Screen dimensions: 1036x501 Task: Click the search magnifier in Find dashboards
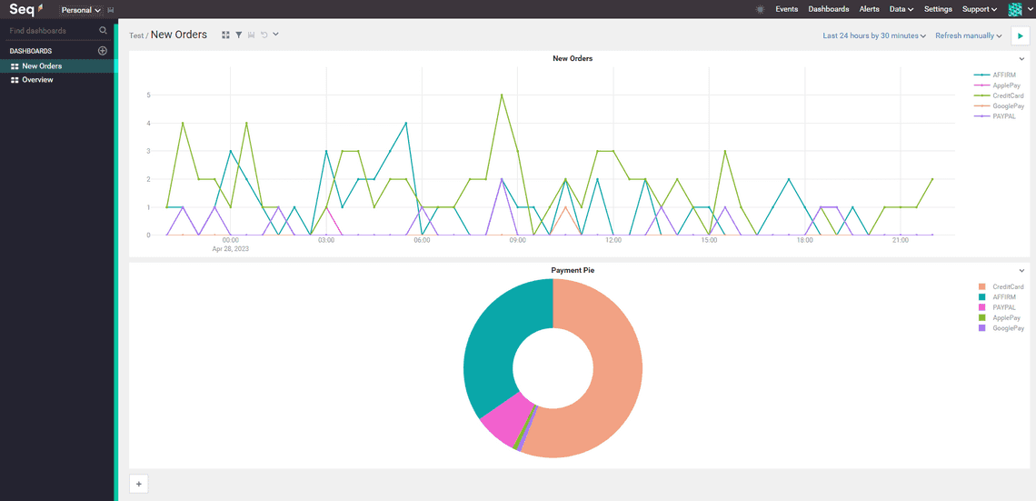point(103,31)
